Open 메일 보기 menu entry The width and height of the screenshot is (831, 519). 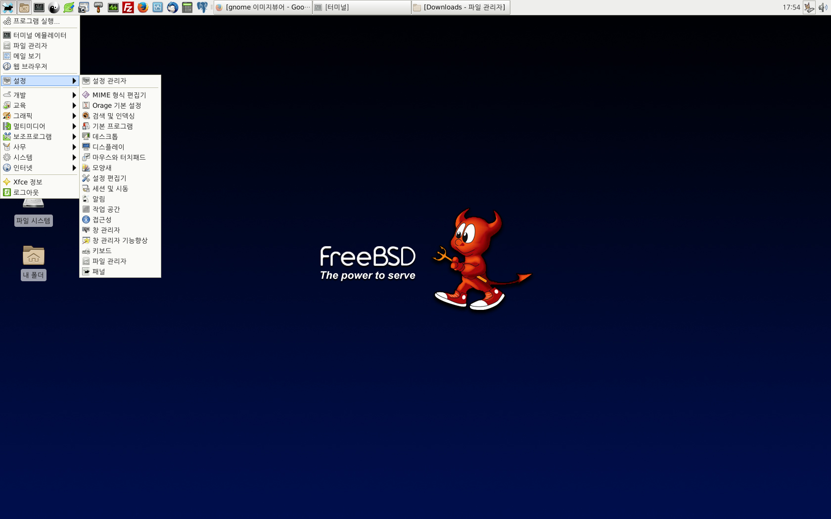(40, 56)
